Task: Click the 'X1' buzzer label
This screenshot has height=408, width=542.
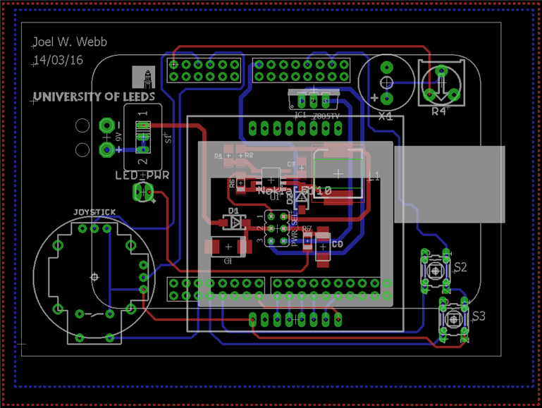Action: (x=386, y=116)
